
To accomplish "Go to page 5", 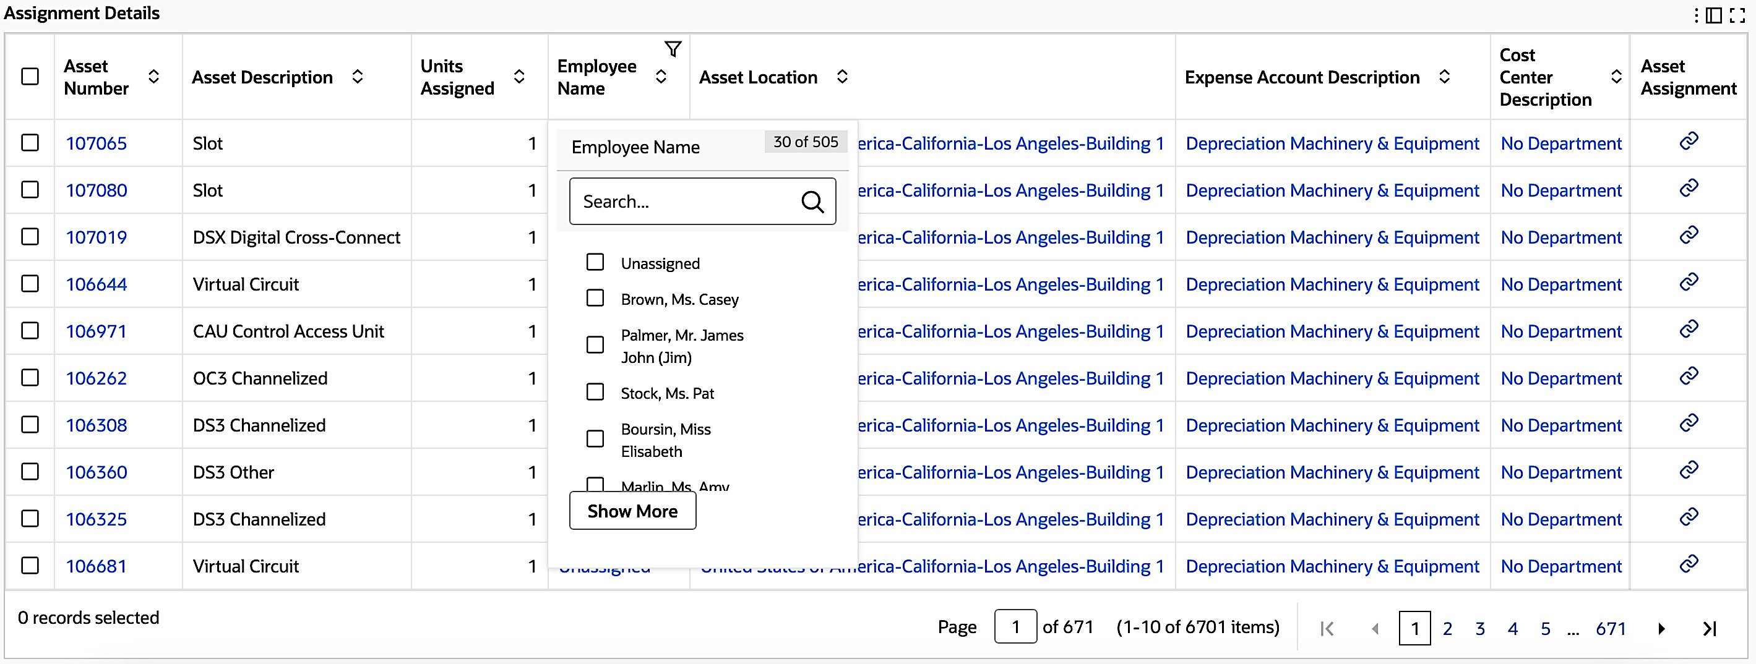I will click(1546, 629).
